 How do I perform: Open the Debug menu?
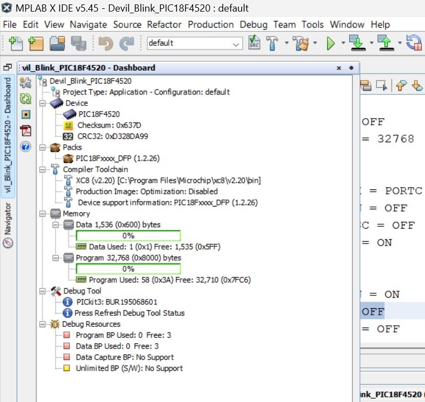pos(253,25)
